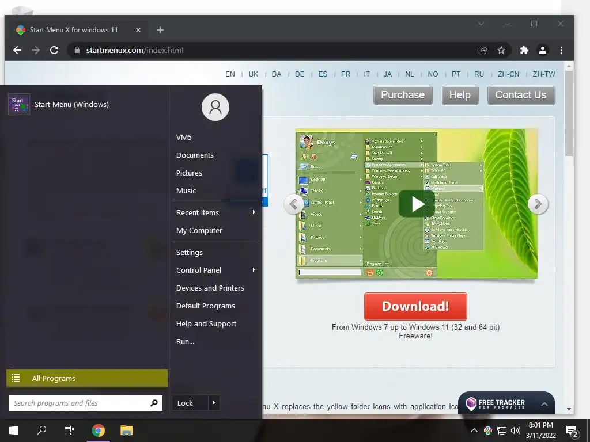This screenshot has width=590, height=442.
Task: Open Documents from start menu
Action: tap(195, 155)
